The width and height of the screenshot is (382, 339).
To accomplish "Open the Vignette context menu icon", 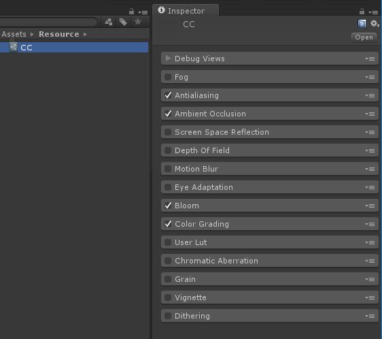I will pos(370,297).
